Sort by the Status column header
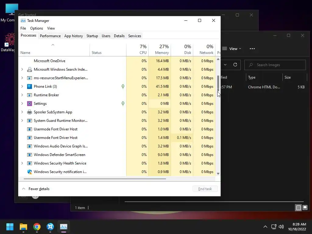The image size is (312, 234). click(108, 50)
